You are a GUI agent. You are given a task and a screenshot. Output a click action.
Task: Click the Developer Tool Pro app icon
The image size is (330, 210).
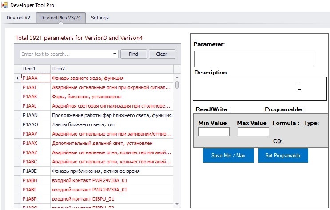4,5
